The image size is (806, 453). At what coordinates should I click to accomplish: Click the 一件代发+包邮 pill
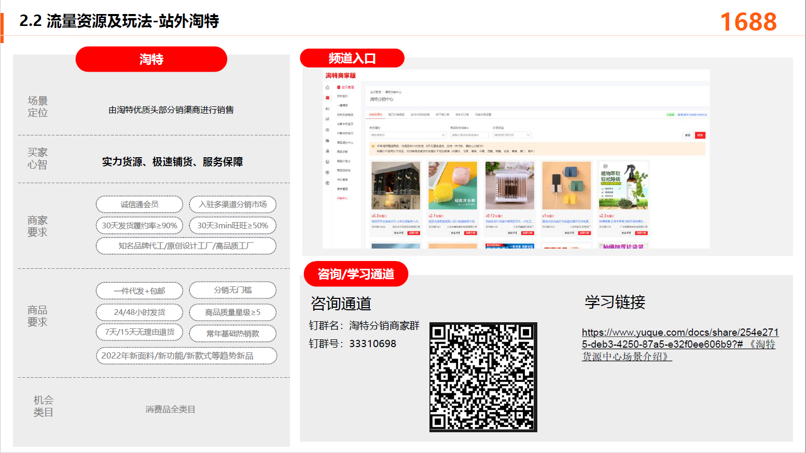pyautogui.click(x=140, y=291)
